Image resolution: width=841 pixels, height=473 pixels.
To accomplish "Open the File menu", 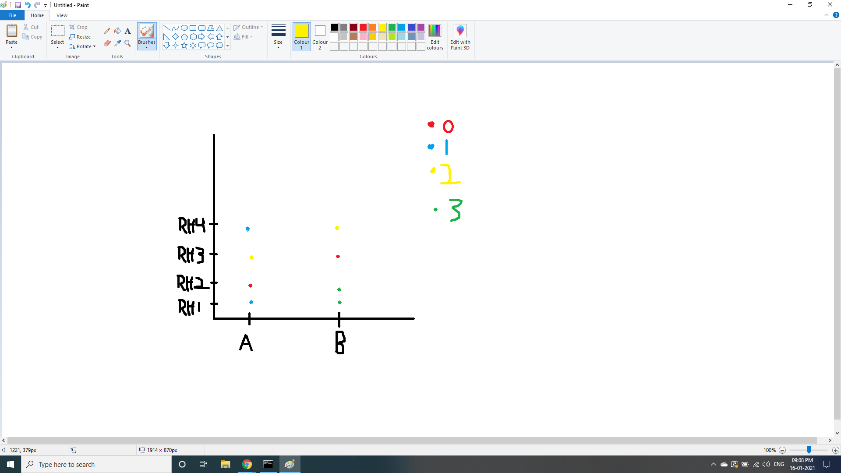I will point(12,15).
